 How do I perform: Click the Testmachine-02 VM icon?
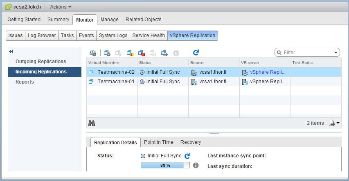coord(91,72)
